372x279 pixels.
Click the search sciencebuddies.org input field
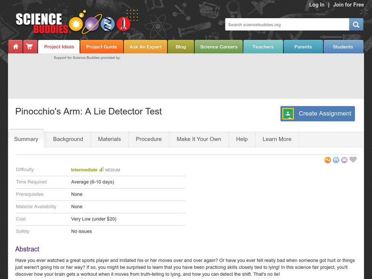pyautogui.click(x=287, y=25)
